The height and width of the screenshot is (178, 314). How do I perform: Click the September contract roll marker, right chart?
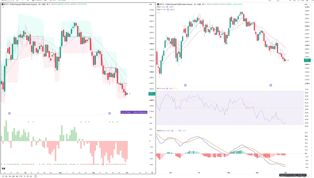271,85
